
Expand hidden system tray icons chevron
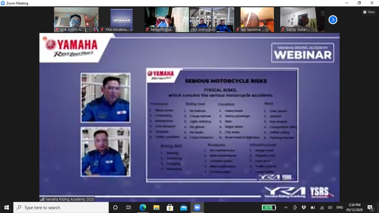coord(286,207)
